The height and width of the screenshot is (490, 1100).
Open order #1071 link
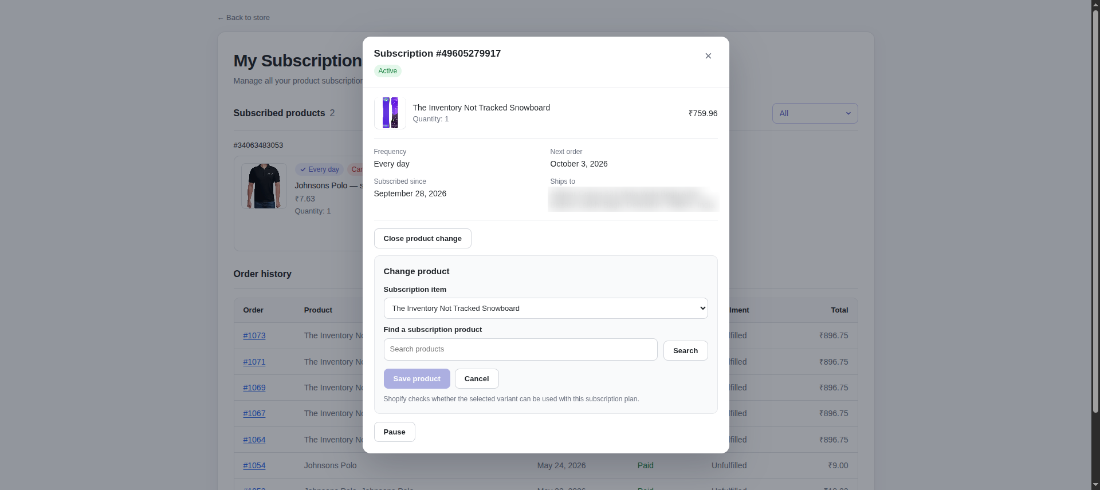click(254, 362)
